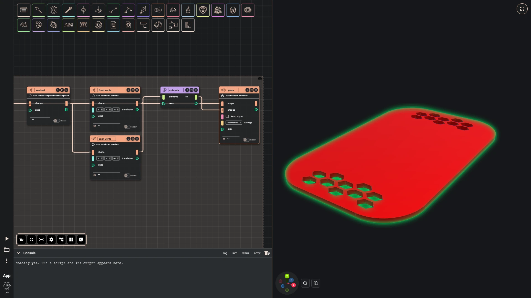Open the ABC text category icon
The image size is (531, 298).
click(x=69, y=25)
